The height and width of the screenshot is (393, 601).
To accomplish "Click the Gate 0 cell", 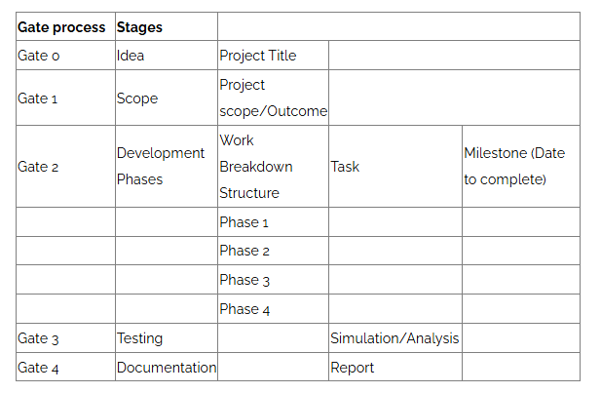I will coord(65,56).
